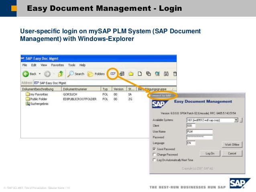Click the SAP logo in login dialog
This screenshot has height=192, width=256.
(x=160, y=104)
